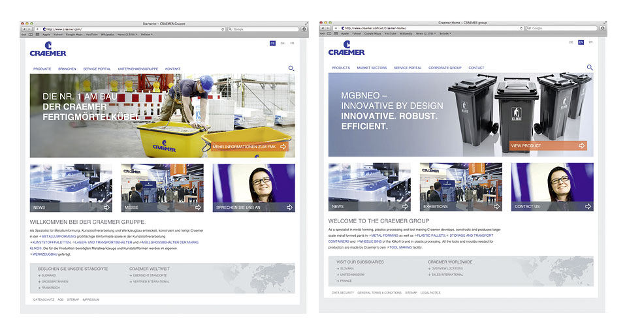Viewport: 627px width, 334px height.
Task: Open Google search engine dropdown in Craemer Home window
Action: [x=530, y=28]
